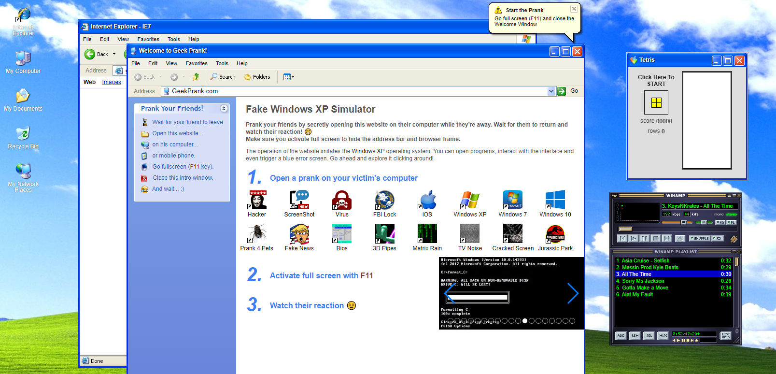
Task: Open the Matrix Rain prank
Action: coord(427,234)
